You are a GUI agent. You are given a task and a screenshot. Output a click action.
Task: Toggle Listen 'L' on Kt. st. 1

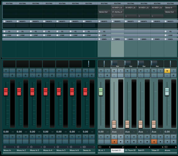[x=101, y=75]
